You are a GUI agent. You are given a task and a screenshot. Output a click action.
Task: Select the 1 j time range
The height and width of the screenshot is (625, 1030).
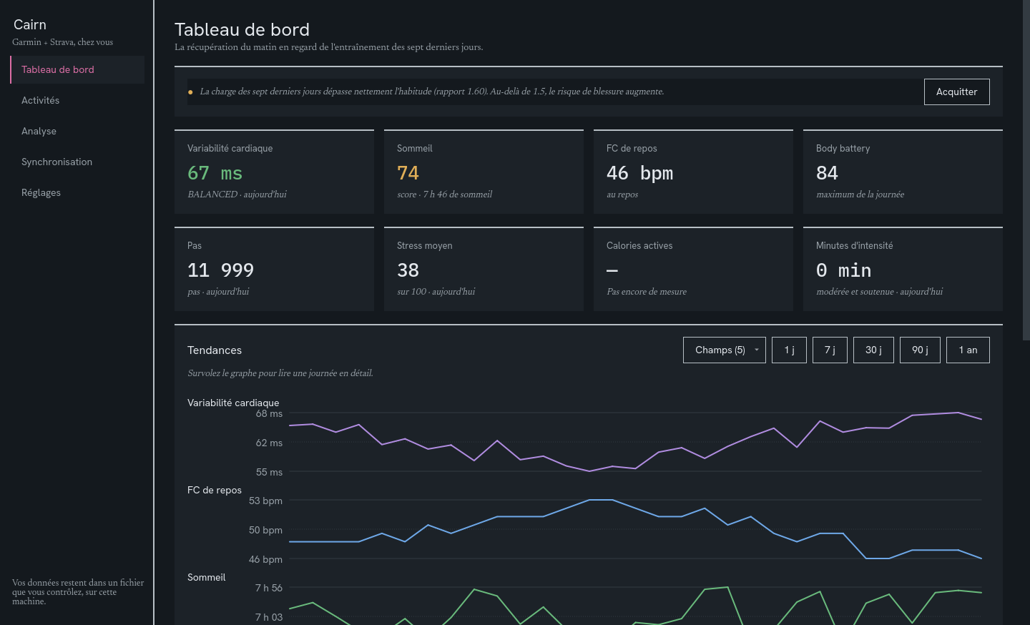click(790, 350)
